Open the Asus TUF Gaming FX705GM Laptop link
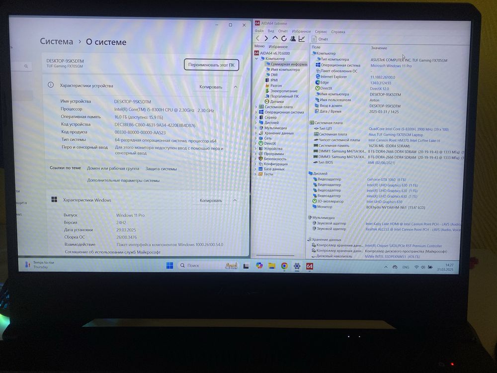This screenshot has height=373, width=497. click(396, 134)
